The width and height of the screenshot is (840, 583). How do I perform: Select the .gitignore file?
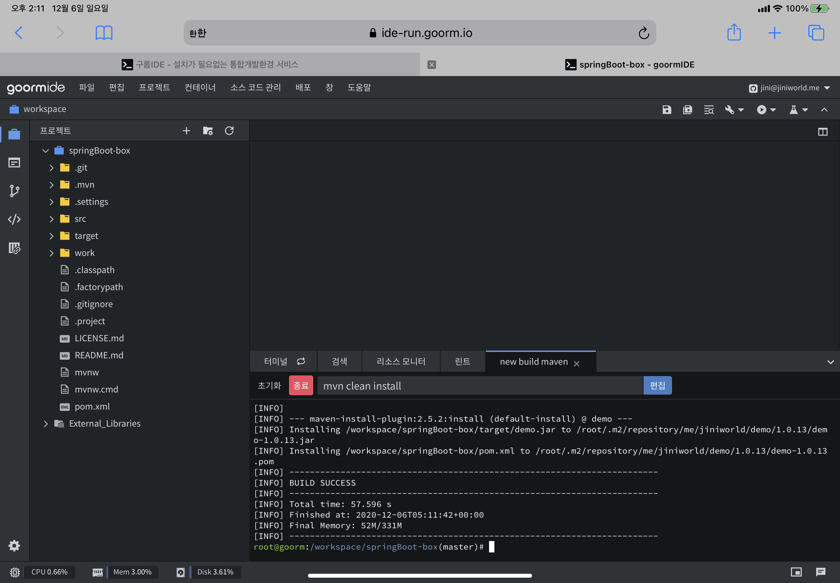click(x=94, y=304)
